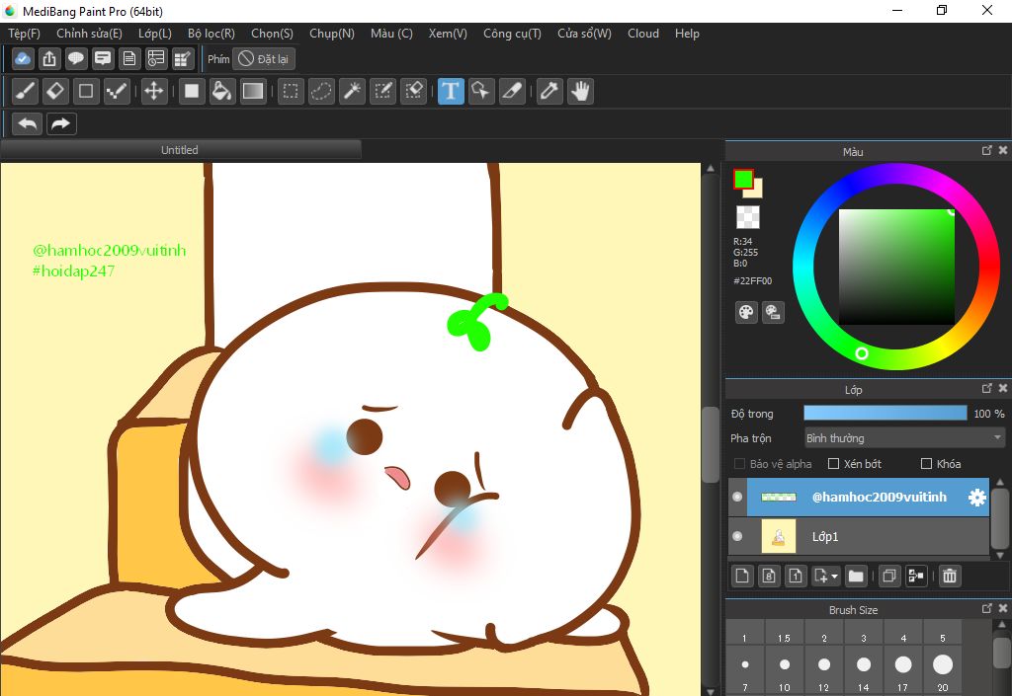Open the Chỉnh sửa(E) menu
1012x696 pixels.
pyautogui.click(x=89, y=34)
